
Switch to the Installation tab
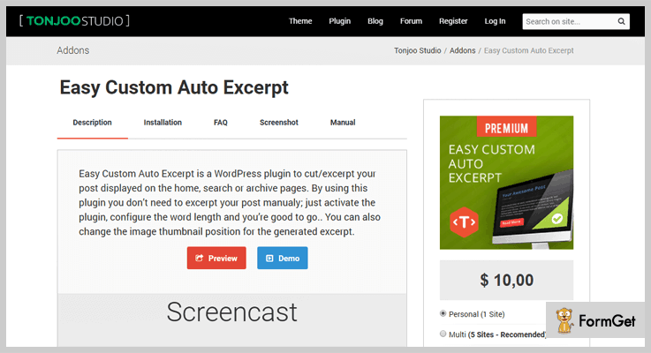click(x=163, y=123)
